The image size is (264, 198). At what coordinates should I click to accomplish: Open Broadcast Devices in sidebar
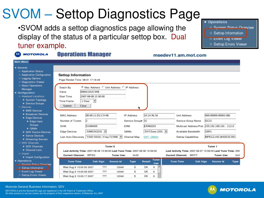(37, 114)
